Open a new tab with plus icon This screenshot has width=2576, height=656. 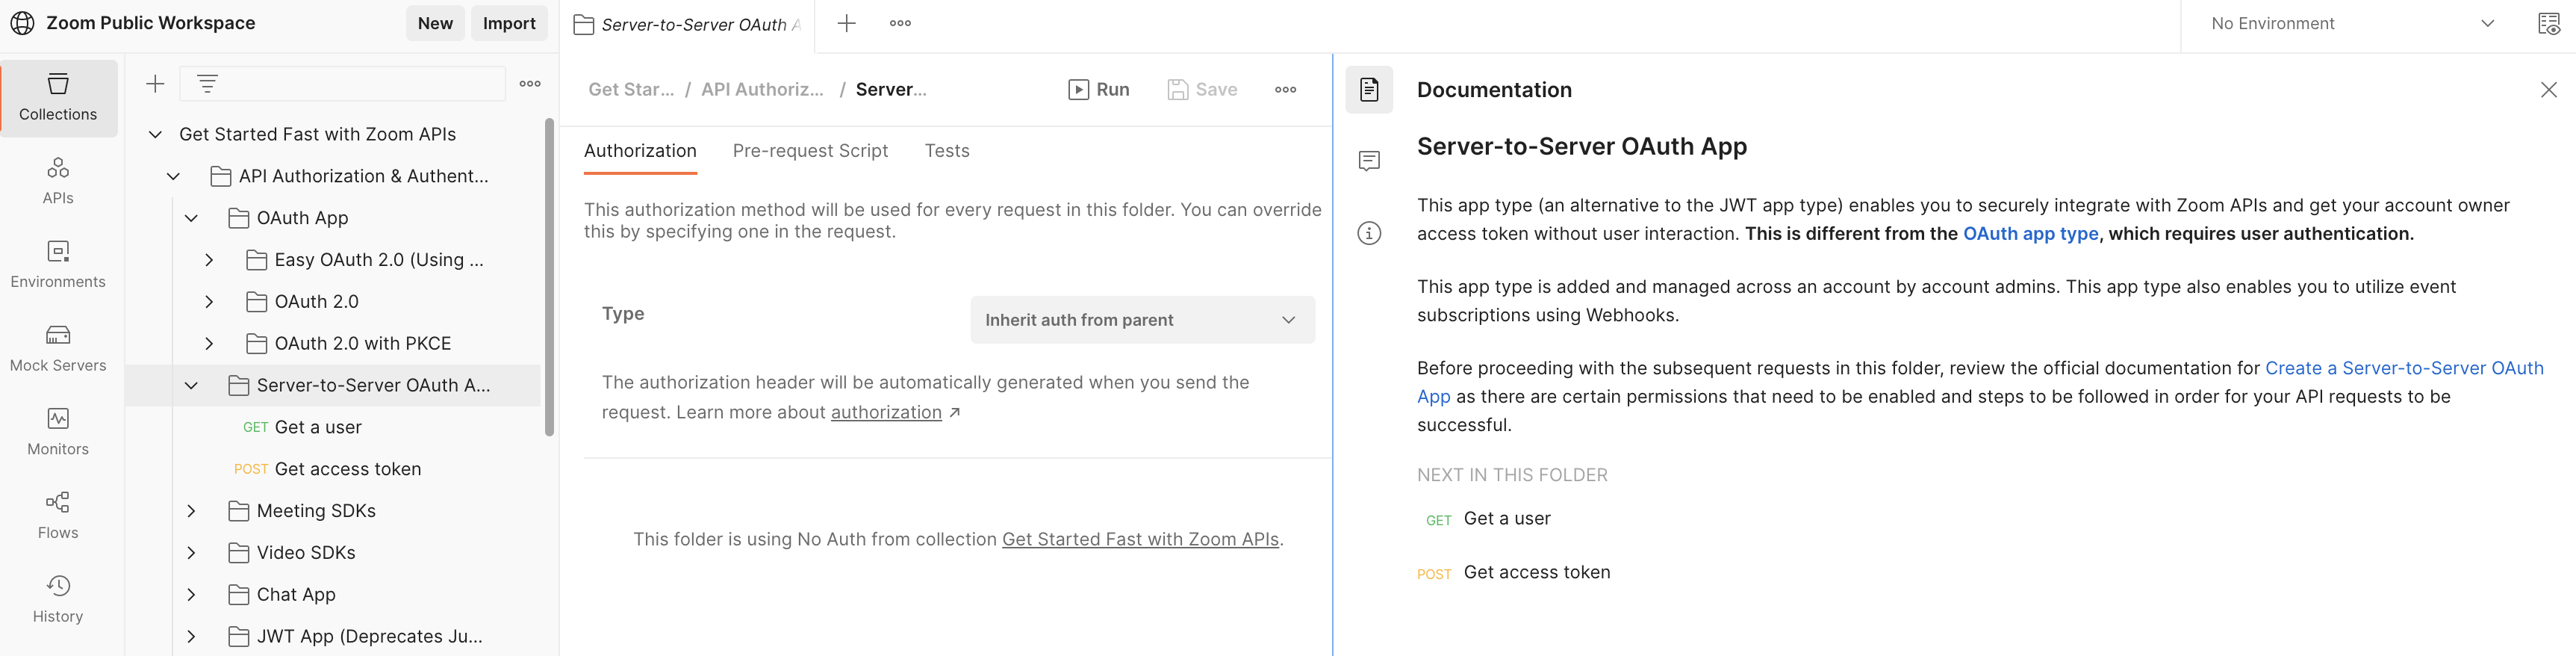point(846,24)
